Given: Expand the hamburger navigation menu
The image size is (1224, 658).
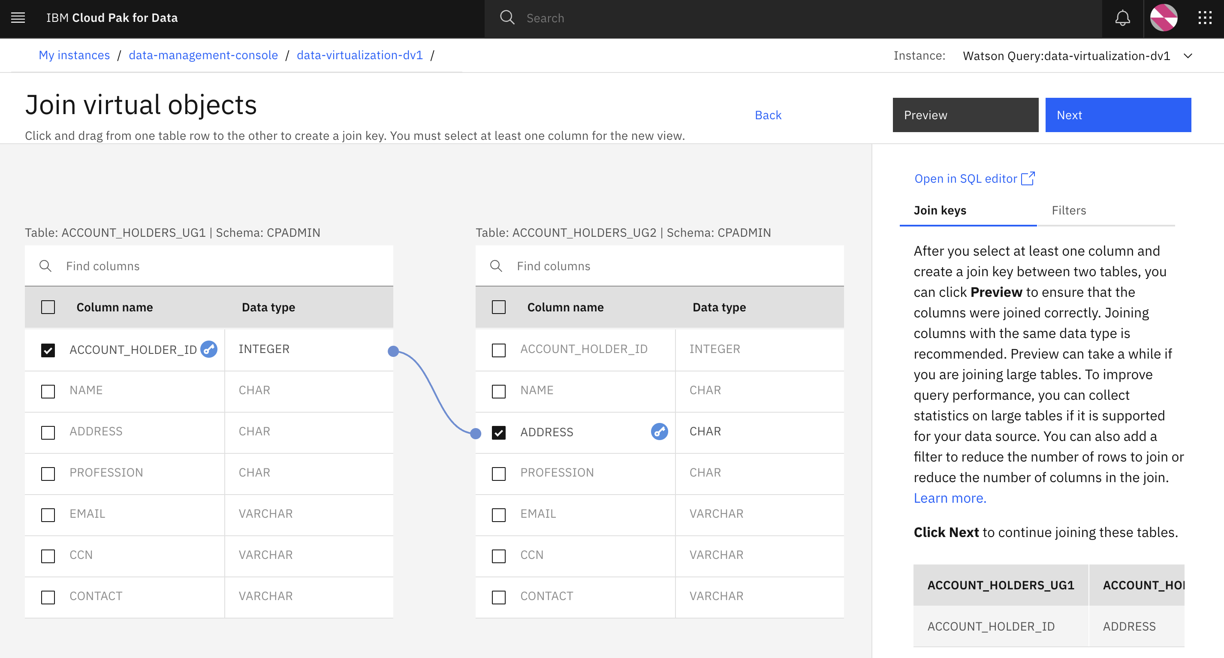Looking at the screenshot, I should pyautogui.click(x=18, y=18).
